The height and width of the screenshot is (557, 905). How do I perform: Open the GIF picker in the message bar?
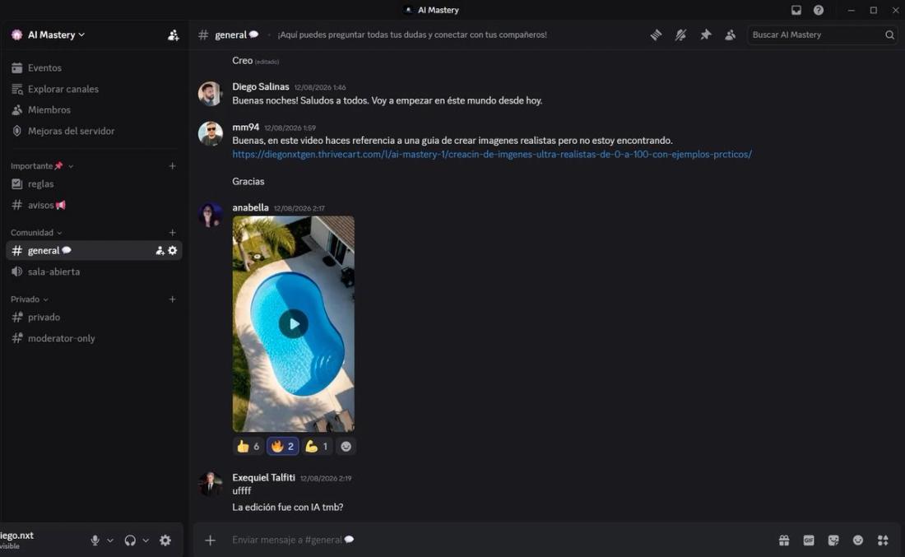point(809,541)
